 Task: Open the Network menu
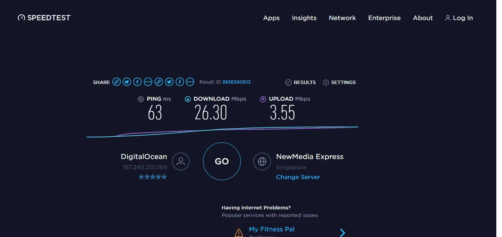click(342, 18)
